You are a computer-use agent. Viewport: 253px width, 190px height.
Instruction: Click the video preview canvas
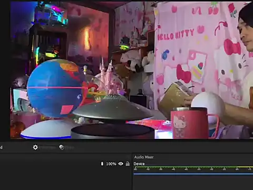click(x=132, y=70)
